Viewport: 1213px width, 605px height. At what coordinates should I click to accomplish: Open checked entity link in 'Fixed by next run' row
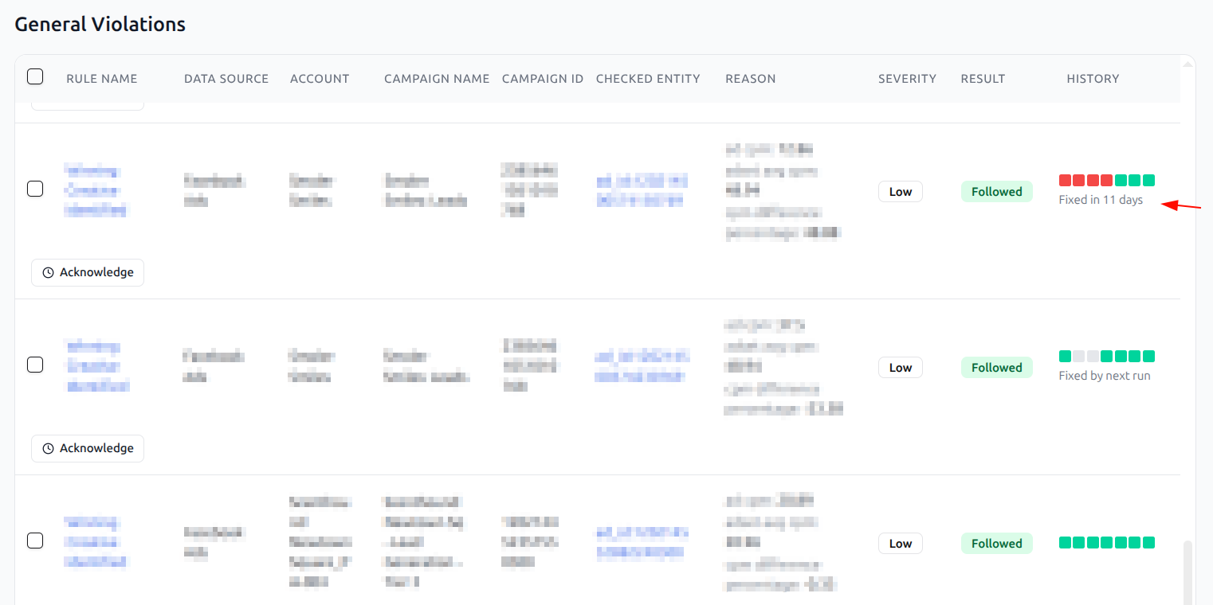pos(642,366)
